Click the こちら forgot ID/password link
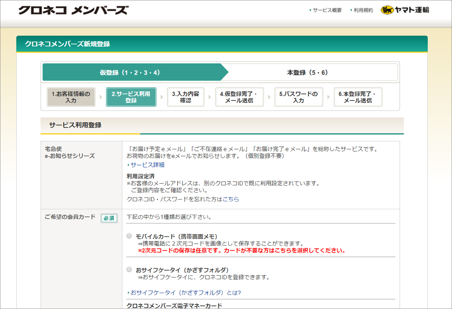The image size is (452, 309). pyautogui.click(x=231, y=199)
